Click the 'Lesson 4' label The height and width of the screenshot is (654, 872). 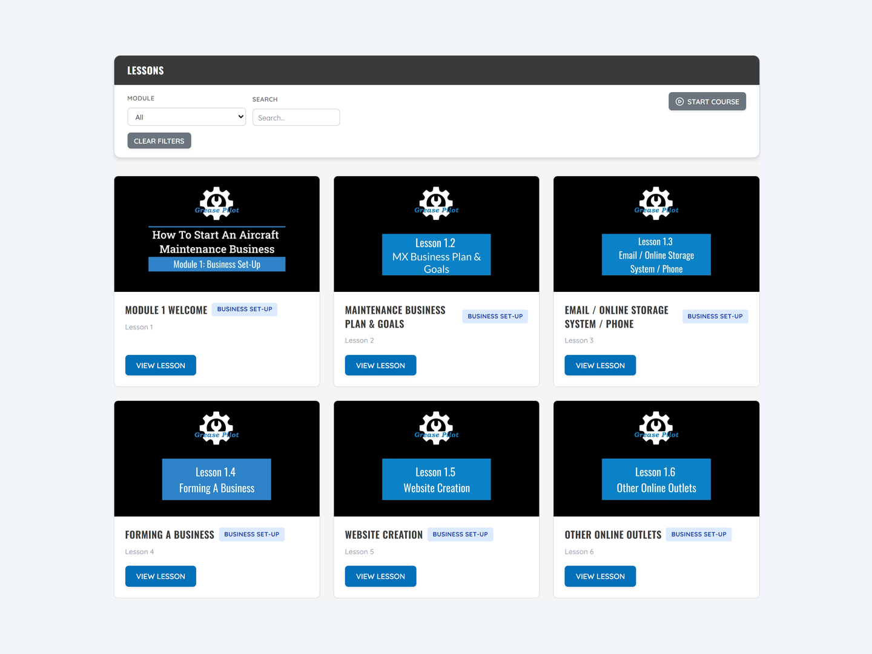[x=140, y=552]
